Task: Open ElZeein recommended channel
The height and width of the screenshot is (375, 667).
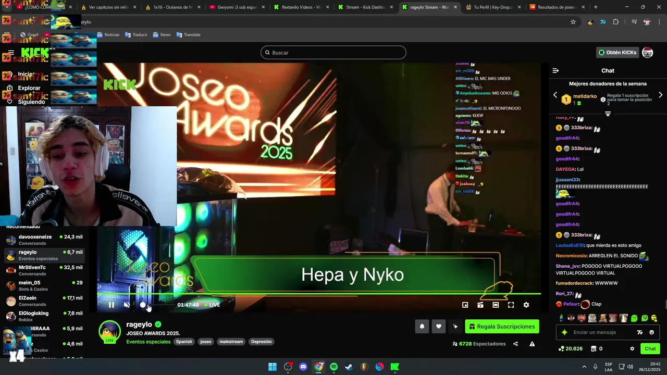Action: point(44,301)
